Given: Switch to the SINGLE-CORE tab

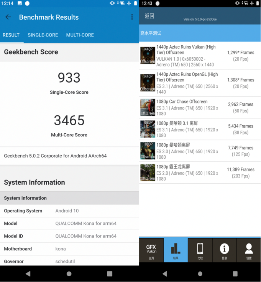Looking at the screenshot, I should [43, 35].
